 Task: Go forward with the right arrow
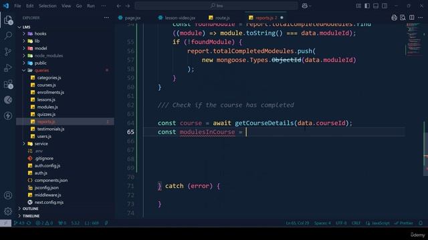(x=128, y=6)
